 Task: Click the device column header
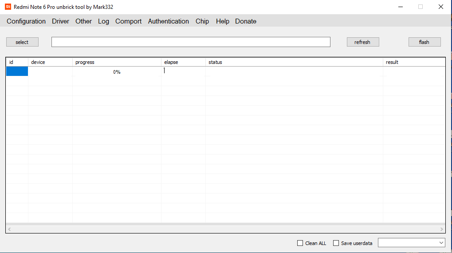50,62
